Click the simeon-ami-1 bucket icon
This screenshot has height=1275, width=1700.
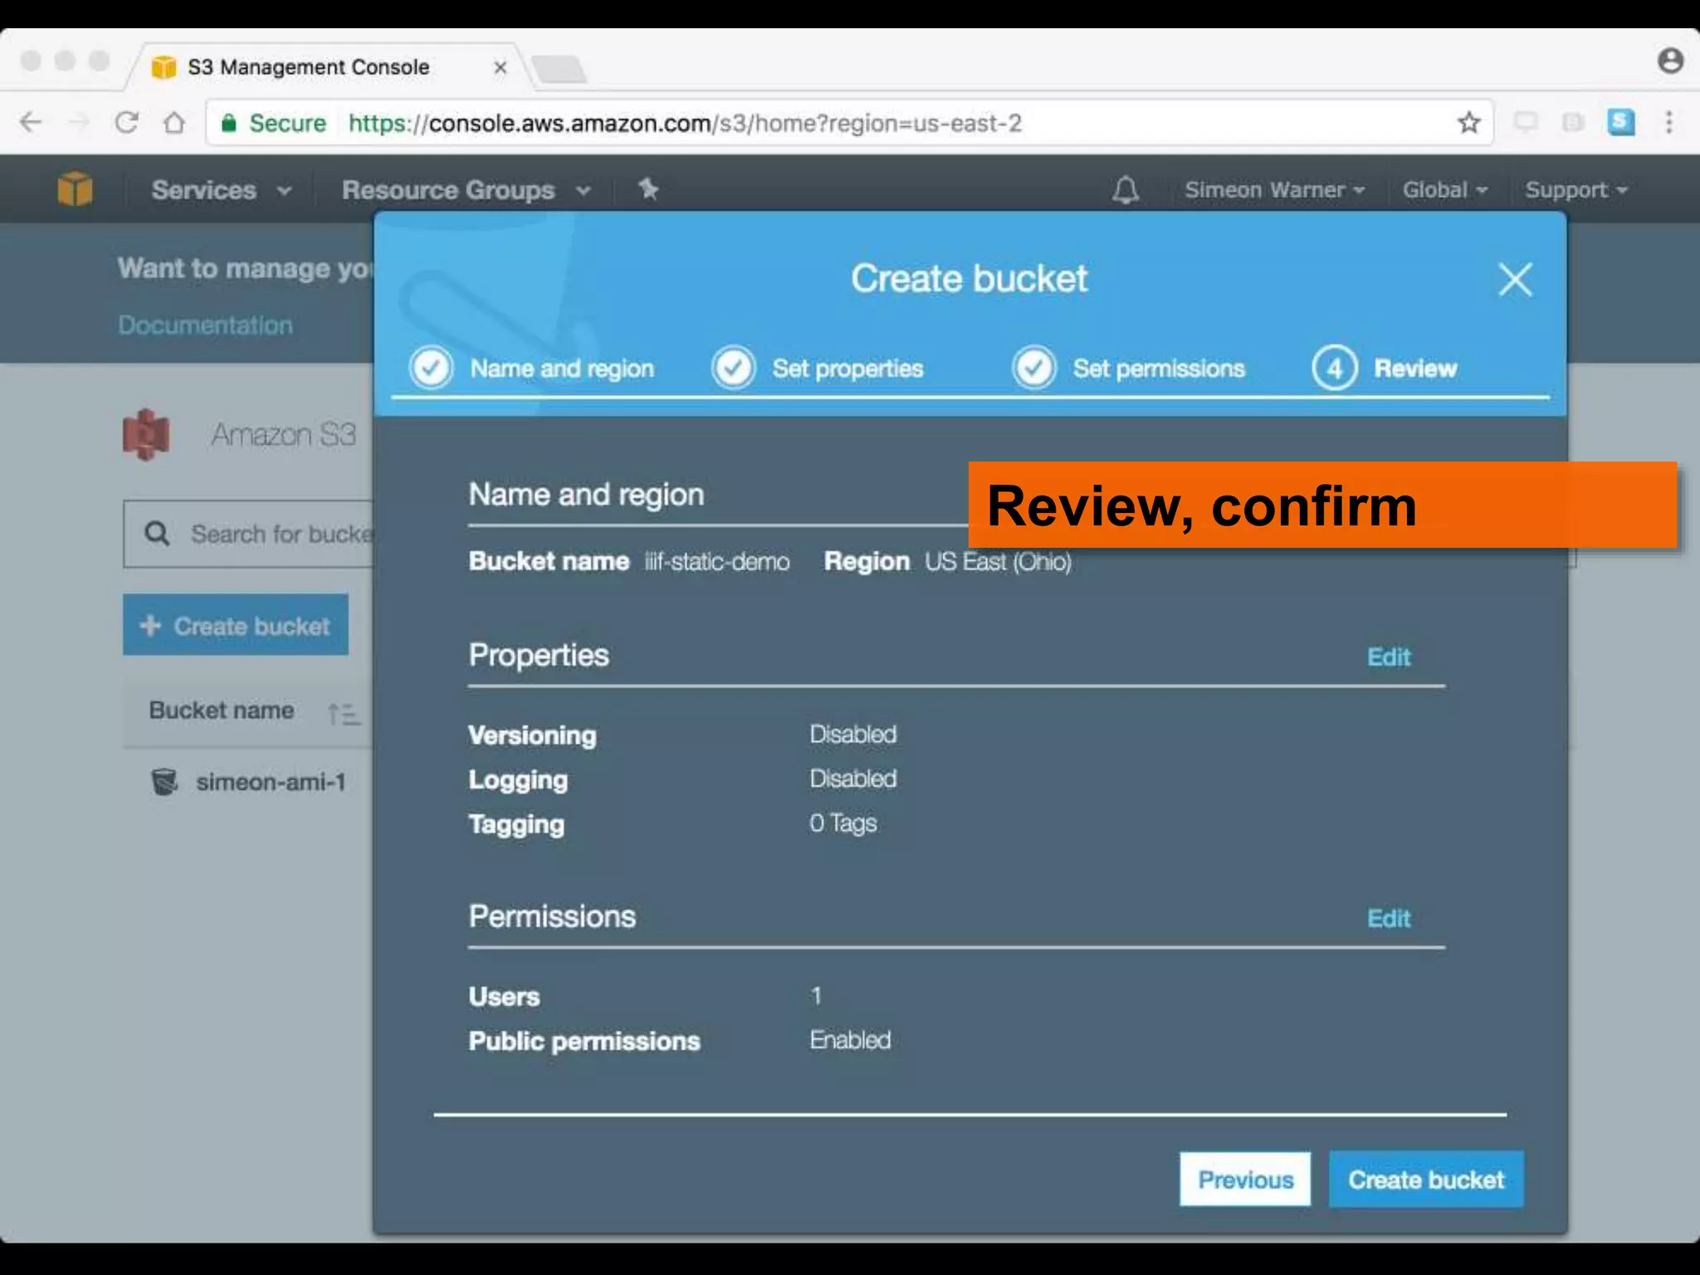pos(164,782)
